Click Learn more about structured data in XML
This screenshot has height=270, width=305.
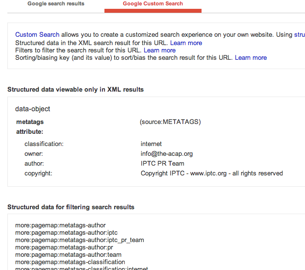click(x=186, y=43)
